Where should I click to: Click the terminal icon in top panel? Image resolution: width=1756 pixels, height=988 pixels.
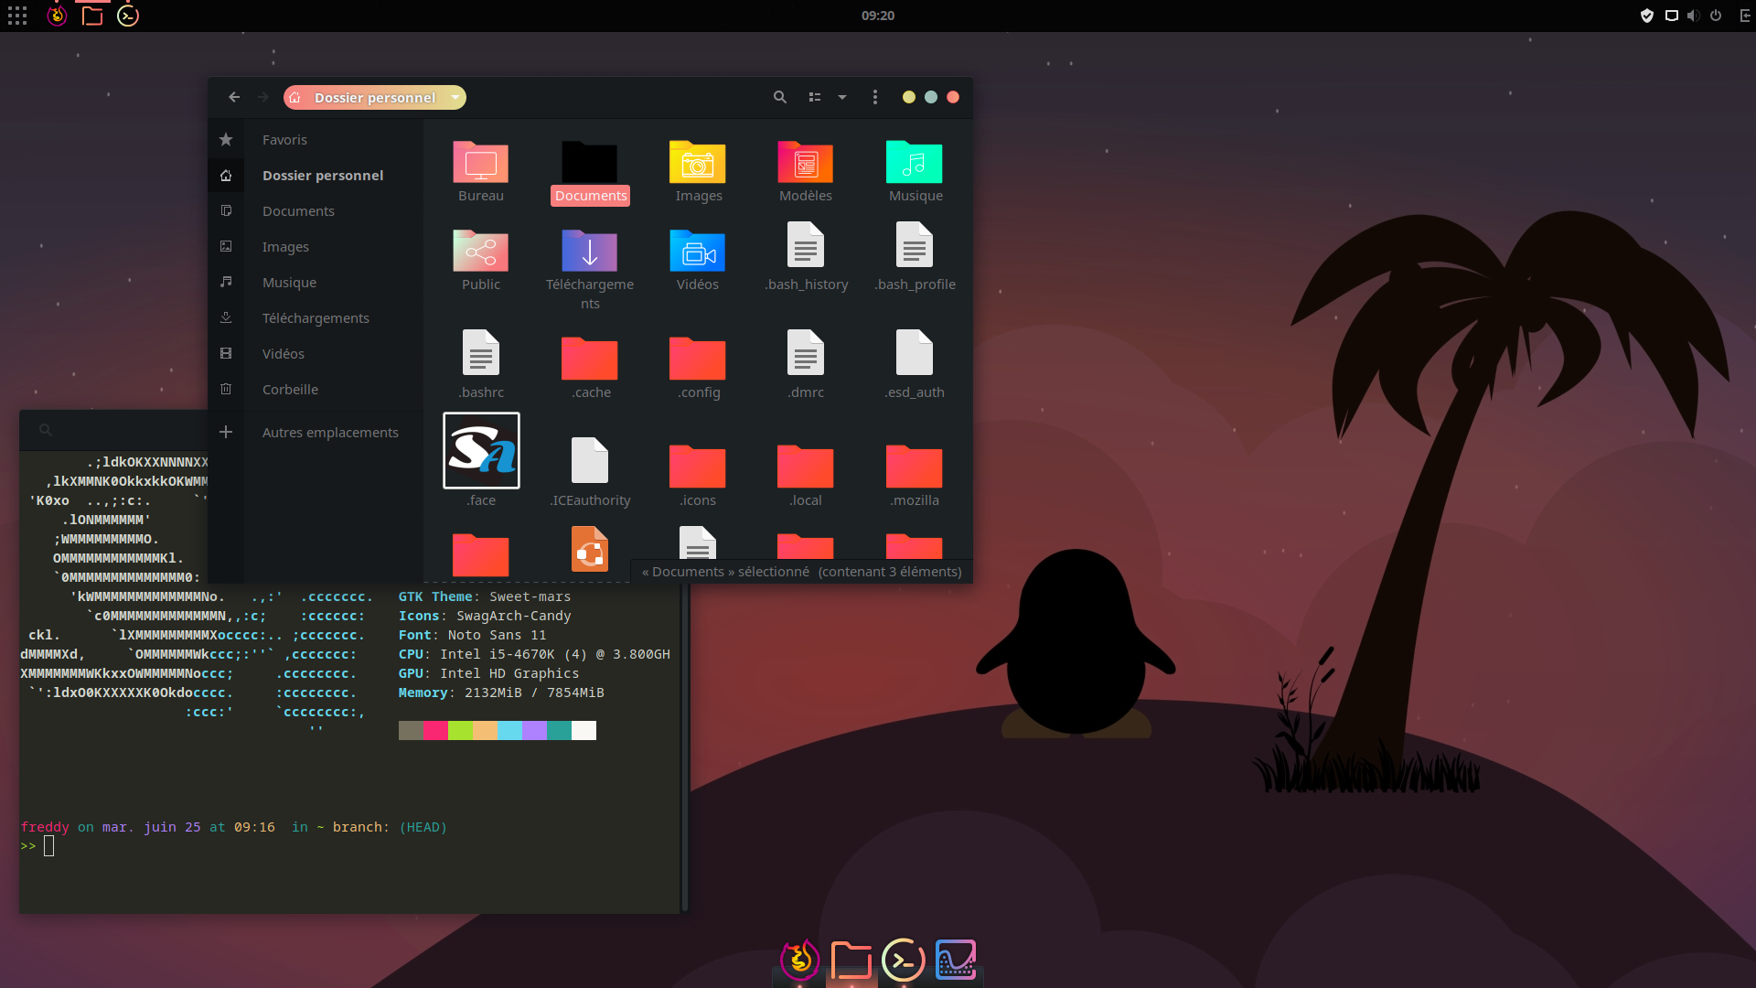point(128,16)
